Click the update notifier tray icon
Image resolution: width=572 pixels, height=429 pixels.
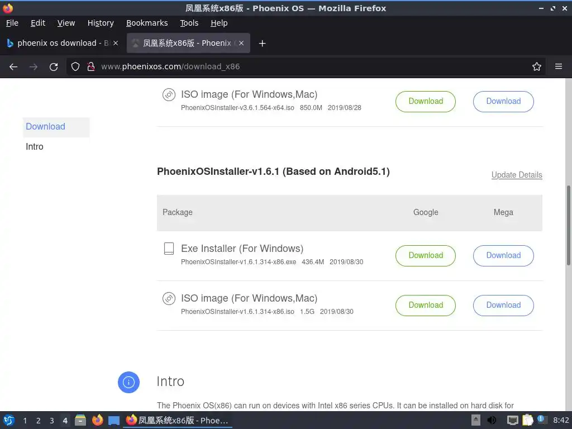pyautogui.click(x=542, y=420)
